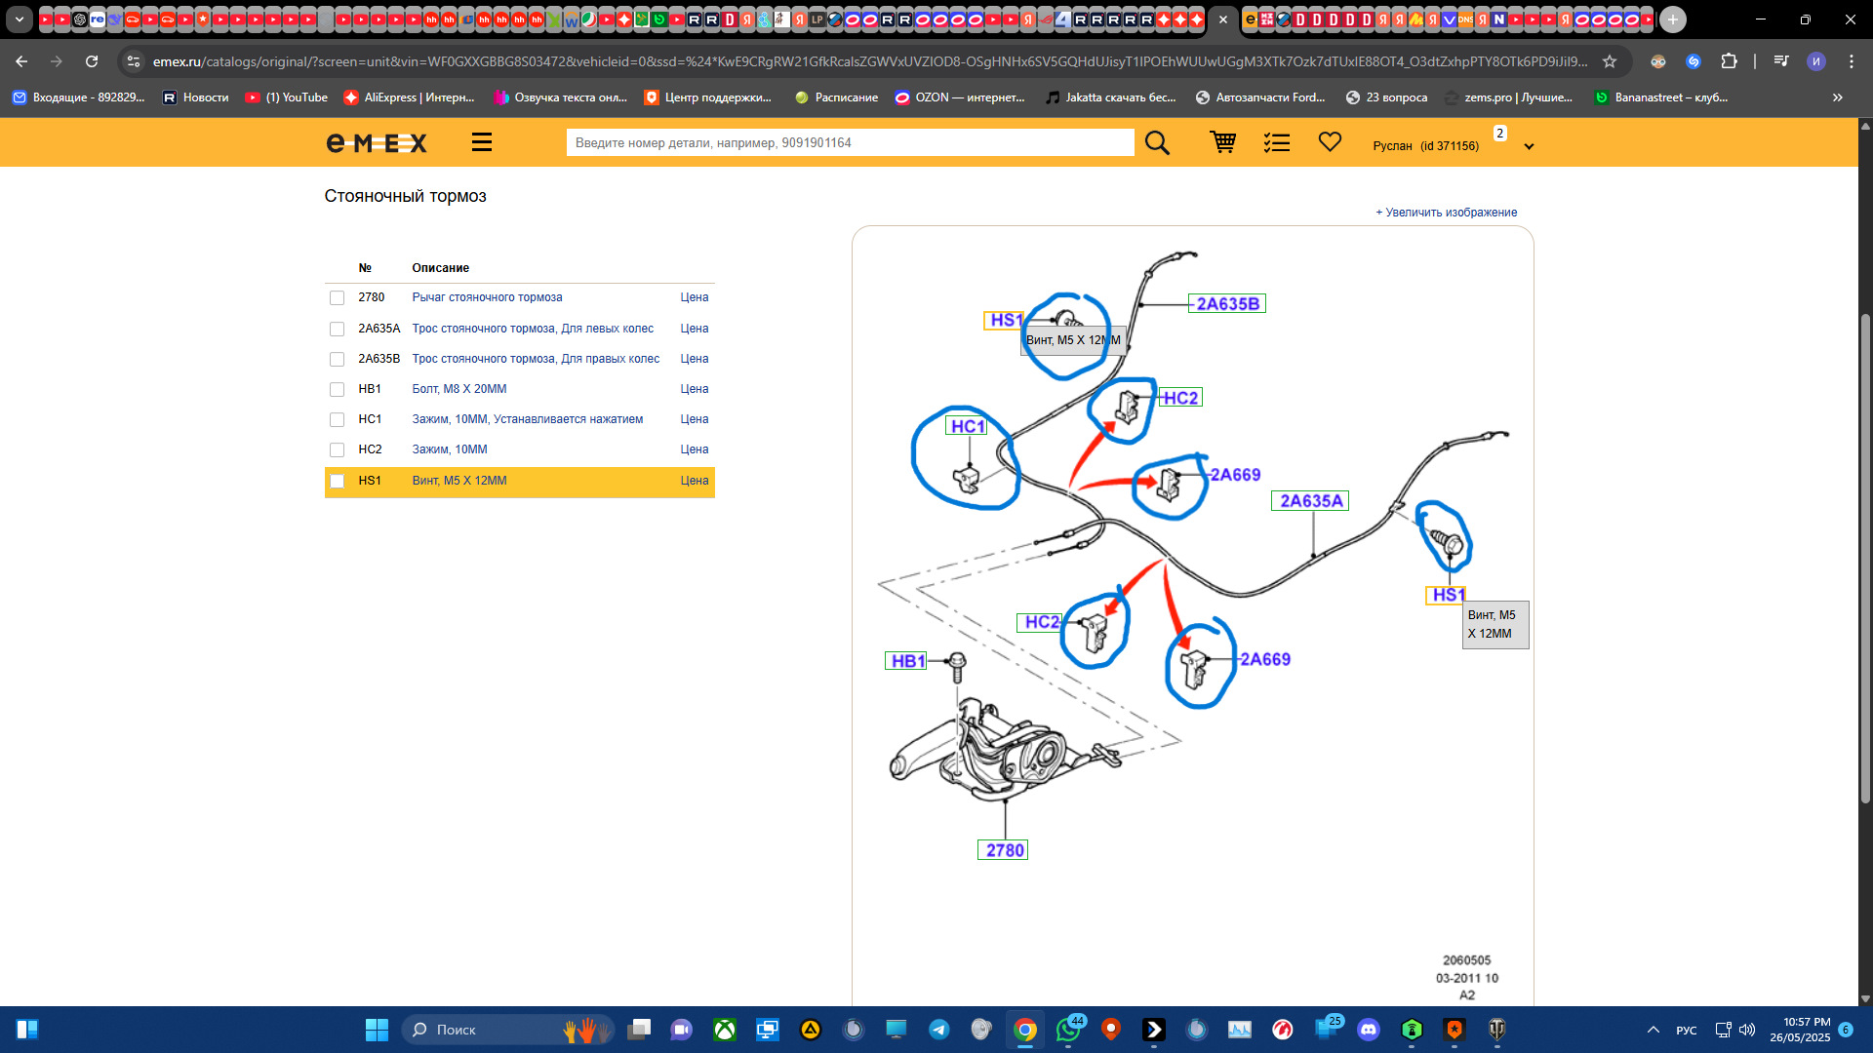The width and height of the screenshot is (1873, 1053).
Task: Open the orders list icon
Action: tap(1276, 143)
